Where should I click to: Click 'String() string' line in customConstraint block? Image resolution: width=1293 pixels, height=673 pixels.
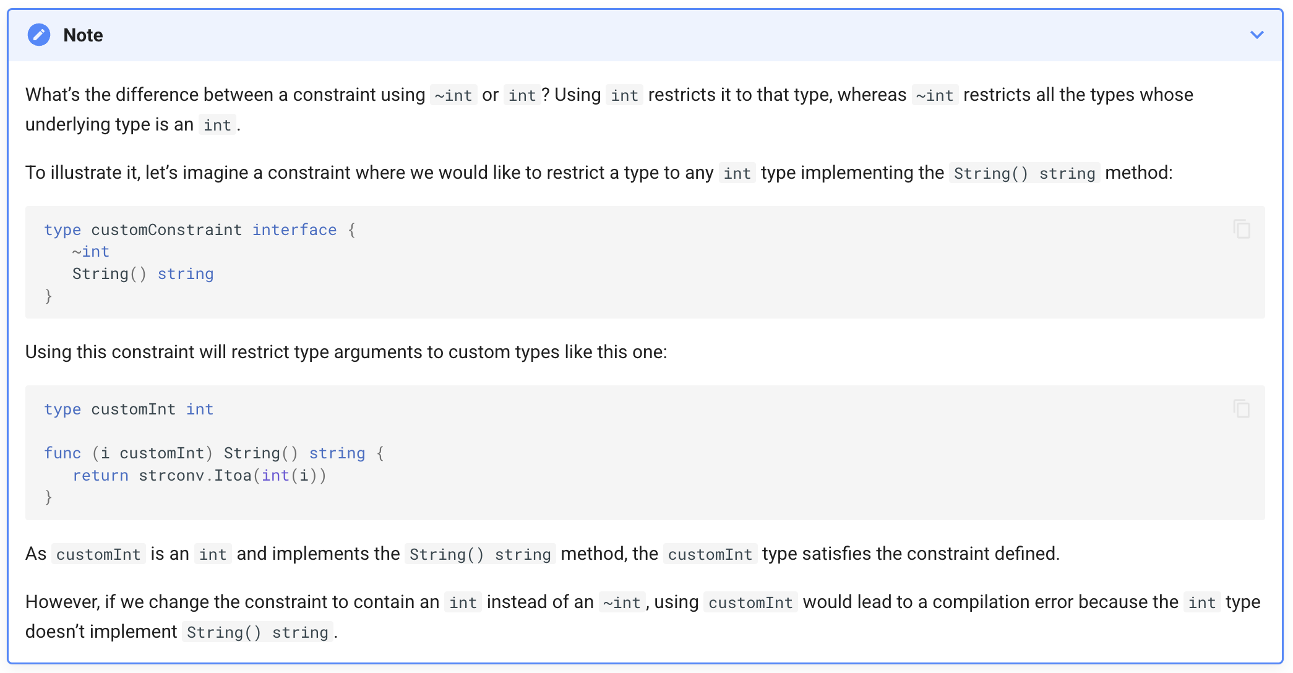tap(143, 274)
